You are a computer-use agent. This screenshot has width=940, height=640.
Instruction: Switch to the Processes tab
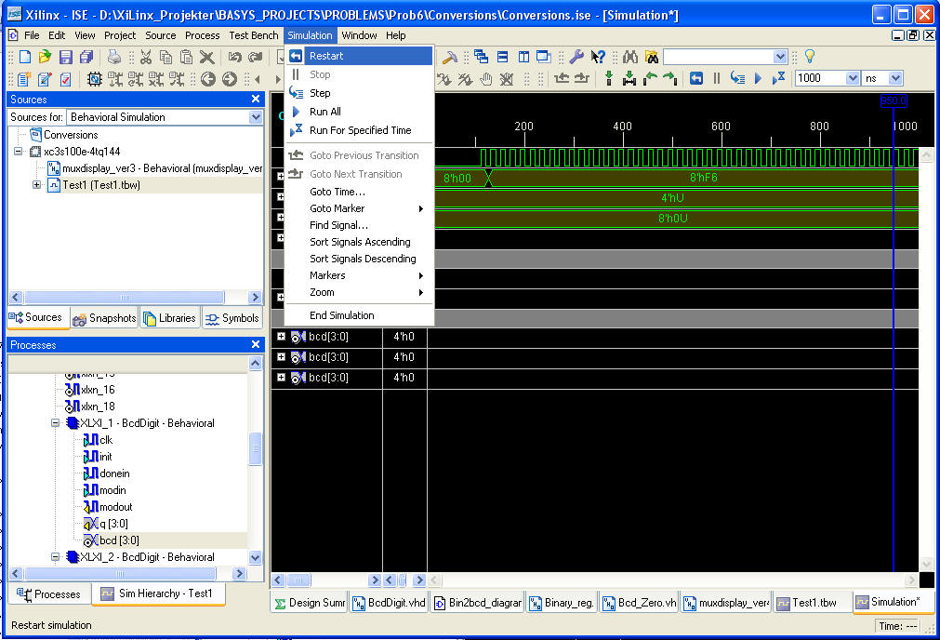tap(49, 594)
